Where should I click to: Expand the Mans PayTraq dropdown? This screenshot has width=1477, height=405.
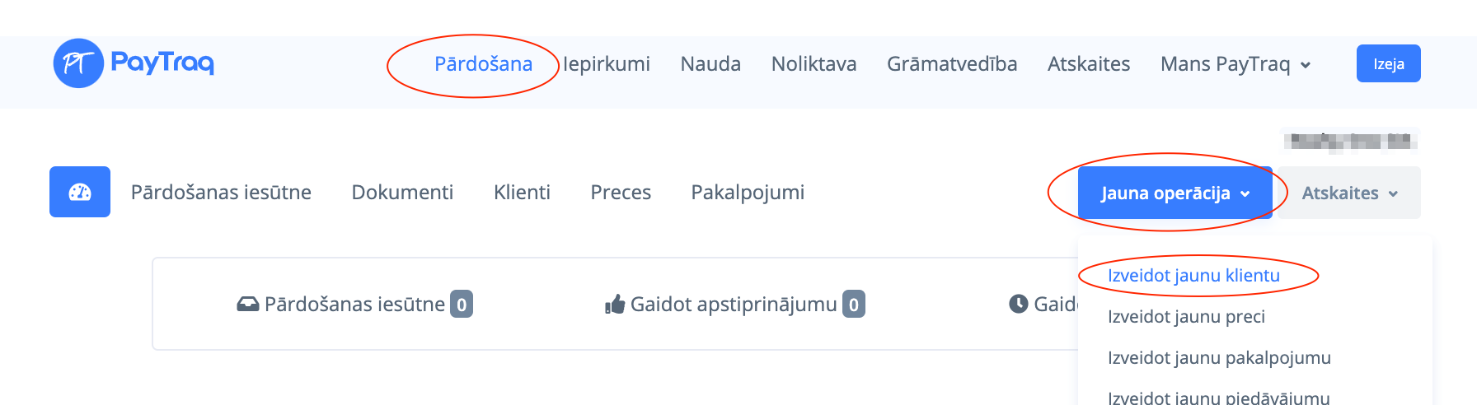coord(1235,64)
